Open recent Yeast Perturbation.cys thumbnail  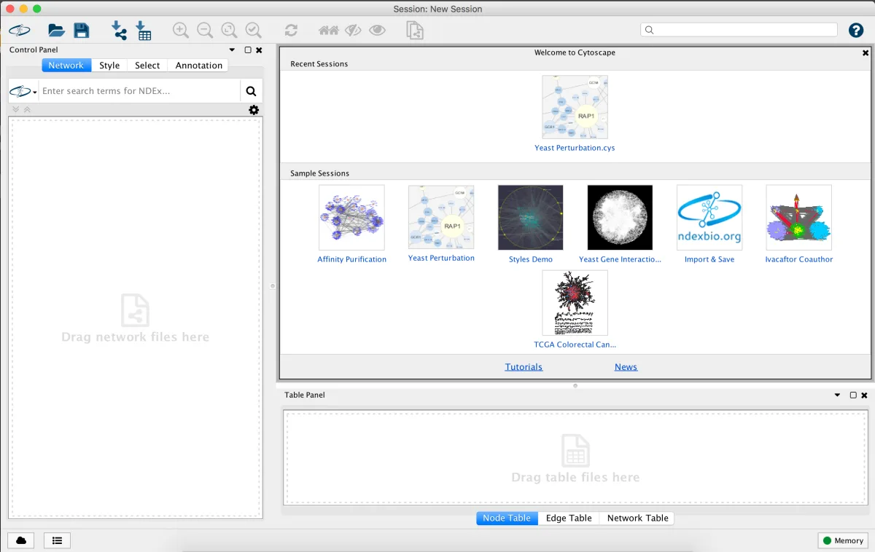(x=575, y=107)
